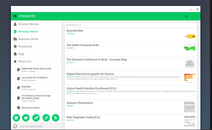This screenshot has height=130, width=212.
Task: Select Personal Notes in sidebar
Action: point(36,31)
